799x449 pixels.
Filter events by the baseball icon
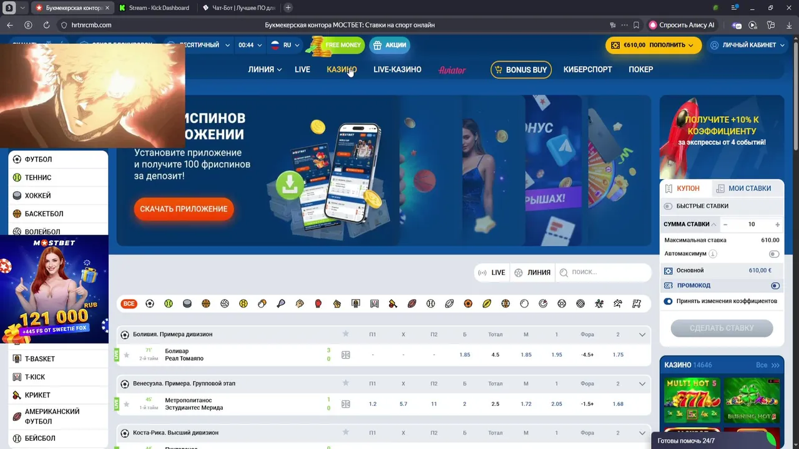click(431, 304)
